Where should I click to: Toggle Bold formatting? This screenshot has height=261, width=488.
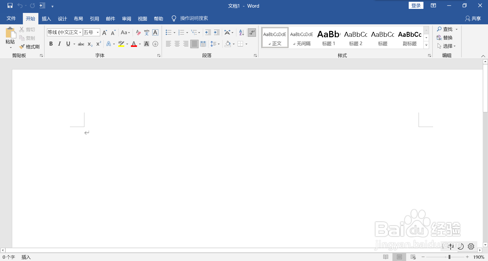[51, 44]
